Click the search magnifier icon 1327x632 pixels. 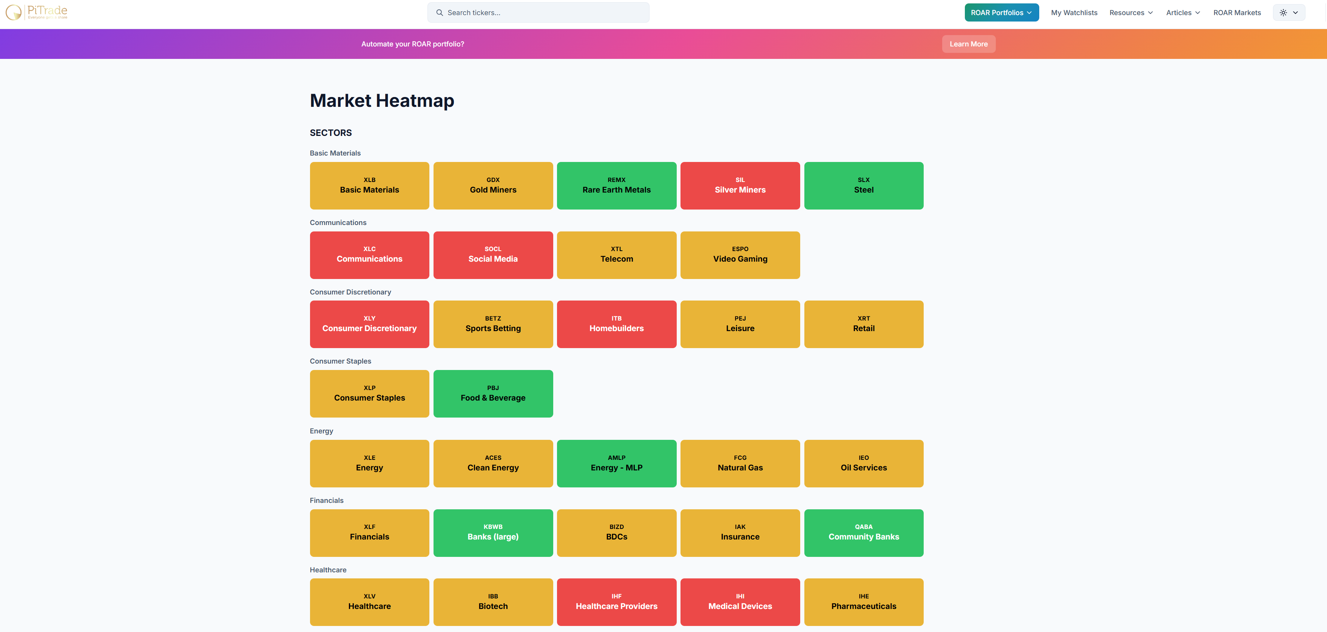[x=440, y=13]
